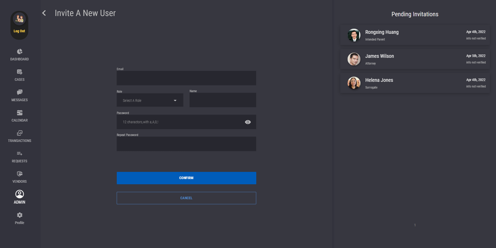The image size is (496, 248).
Task: Click Helena Jones's avatar thumbnail
Action: [x=354, y=83]
